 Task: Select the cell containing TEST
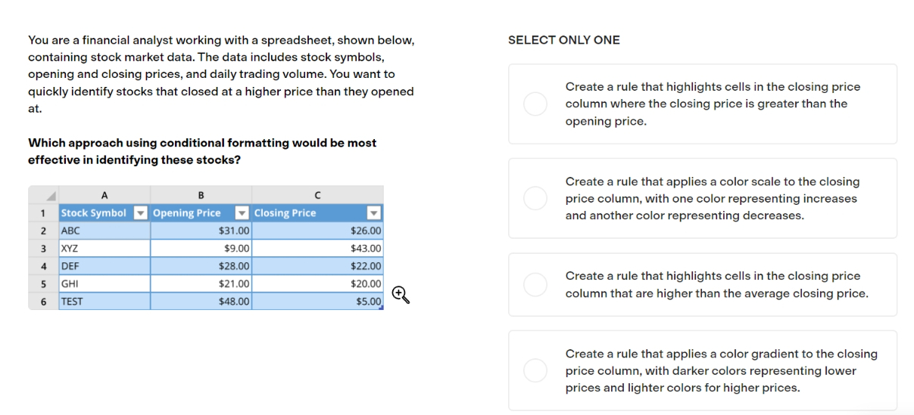(105, 301)
